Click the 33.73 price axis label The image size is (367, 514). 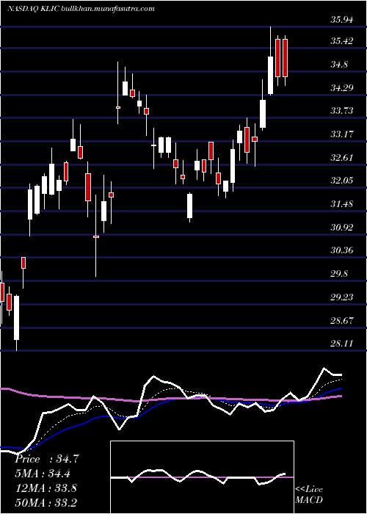342,111
